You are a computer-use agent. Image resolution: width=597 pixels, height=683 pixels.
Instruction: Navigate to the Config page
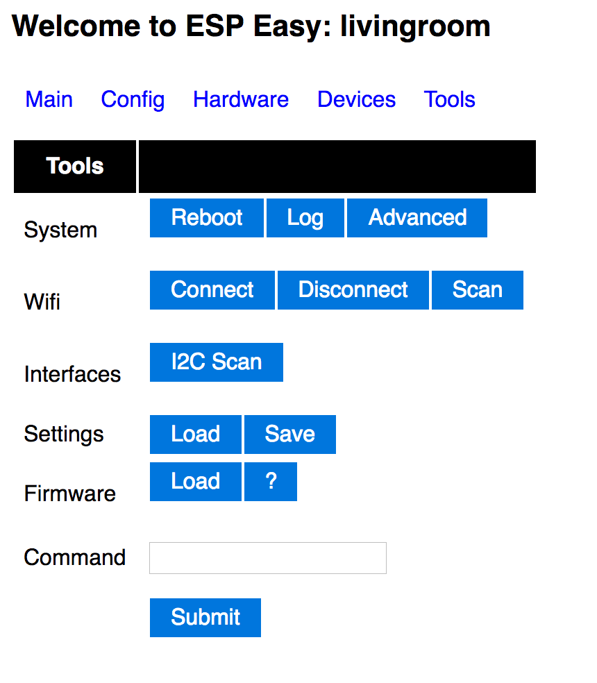click(133, 99)
